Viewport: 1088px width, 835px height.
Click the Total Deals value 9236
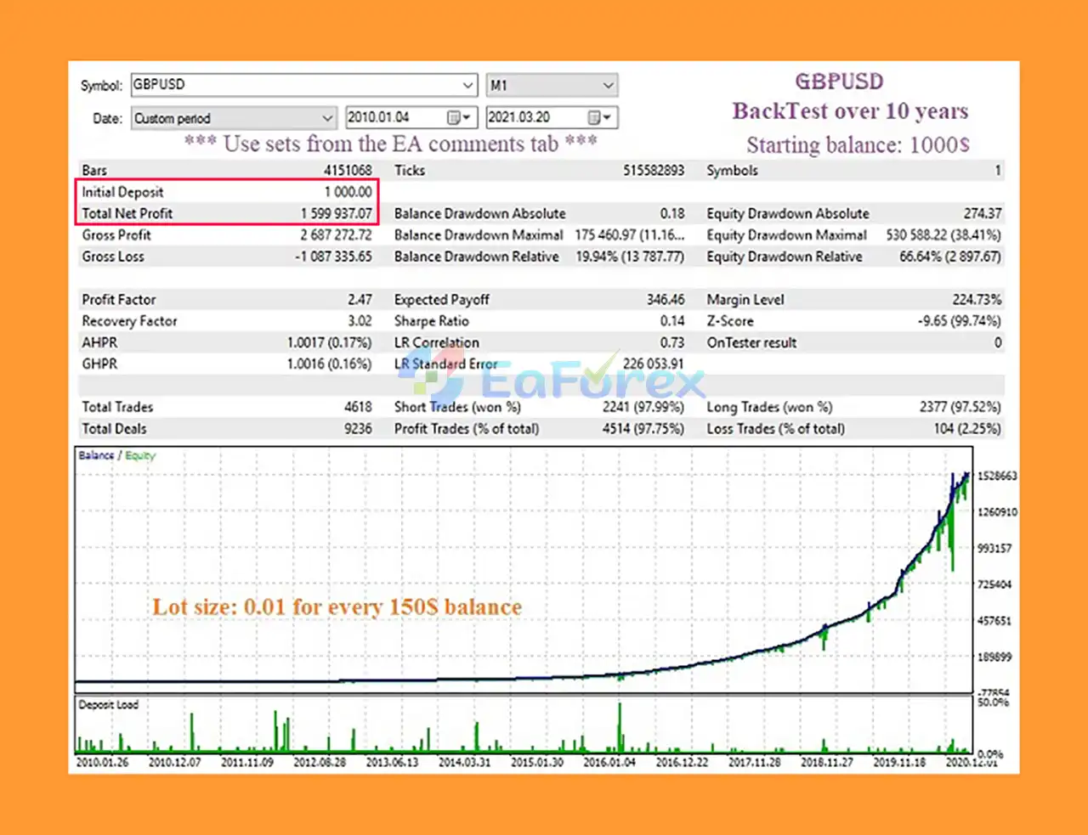tap(358, 428)
